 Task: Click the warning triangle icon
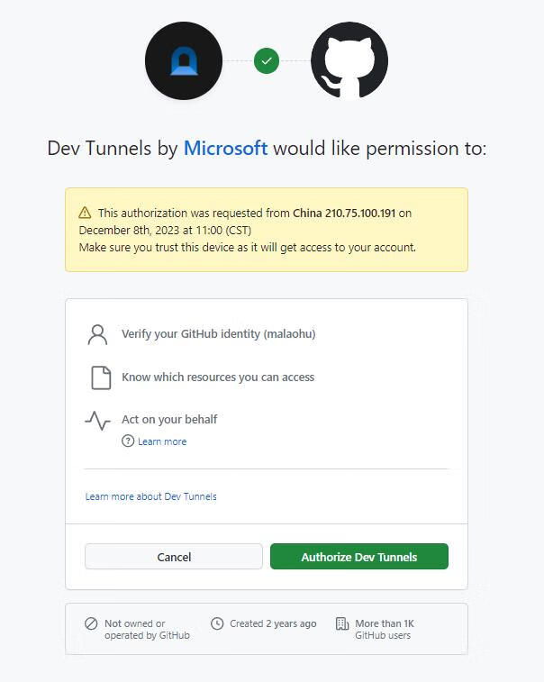point(85,214)
